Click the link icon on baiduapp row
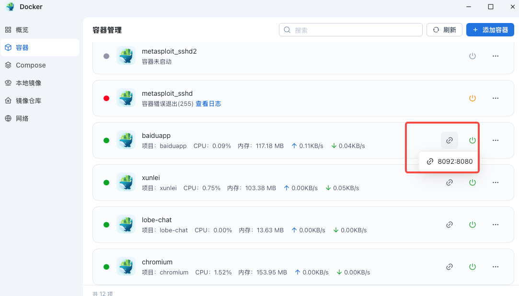This screenshot has width=519, height=296. [x=449, y=140]
